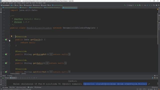Screen dimensions: 160x90
Task: Open the Terminal tool window tab
Action: 30,87
